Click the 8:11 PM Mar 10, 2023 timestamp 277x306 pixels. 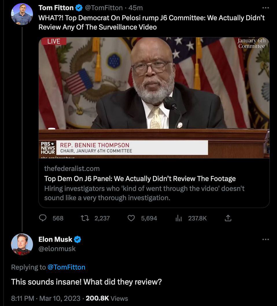click(x=45, y=298)
